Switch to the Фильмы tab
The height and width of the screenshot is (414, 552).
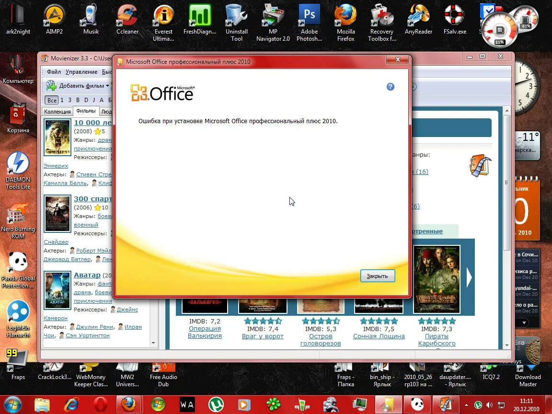point(86,111)
